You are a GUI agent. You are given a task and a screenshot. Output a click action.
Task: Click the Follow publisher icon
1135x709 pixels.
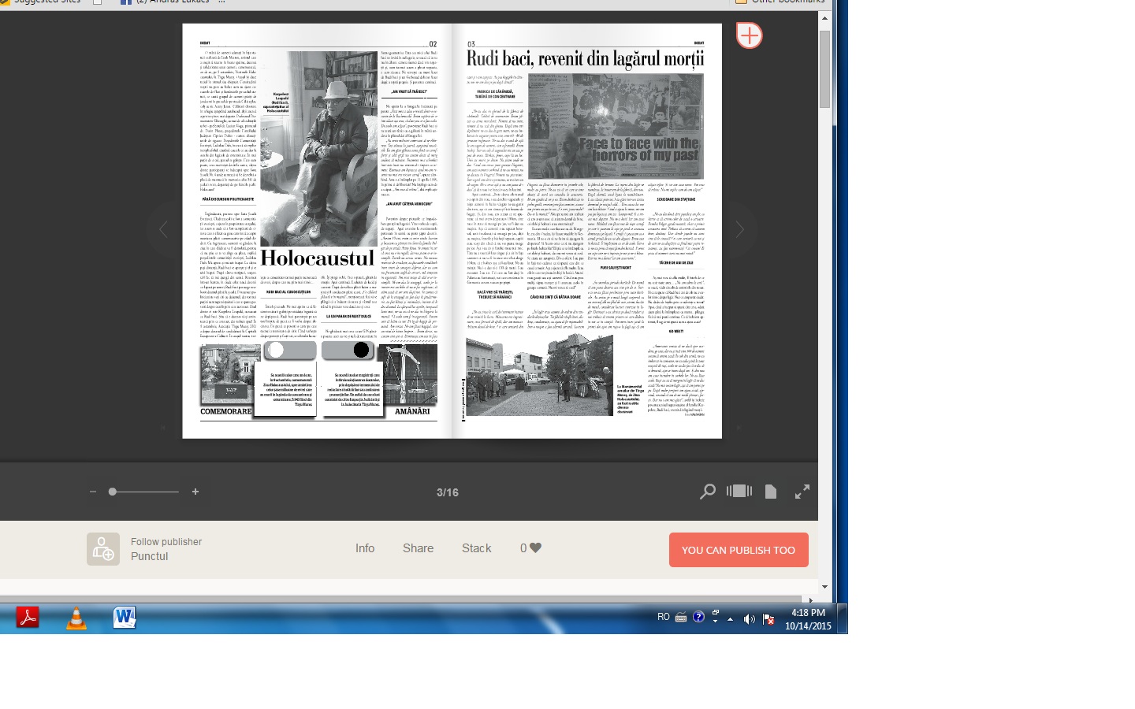point(103,549)
